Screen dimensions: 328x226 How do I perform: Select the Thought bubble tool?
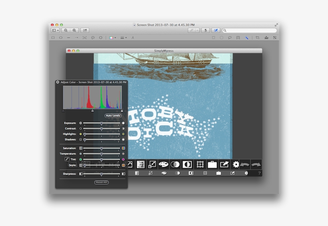(101, 38)
